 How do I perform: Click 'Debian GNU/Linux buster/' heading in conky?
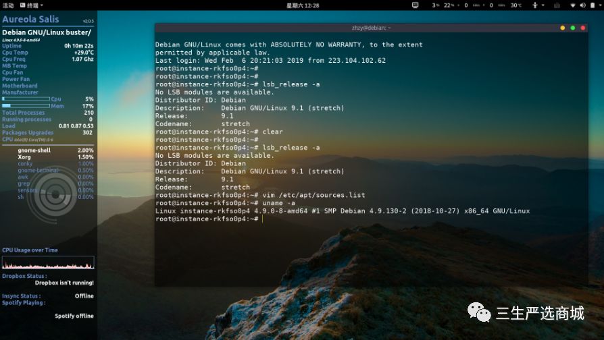[47, 32]
